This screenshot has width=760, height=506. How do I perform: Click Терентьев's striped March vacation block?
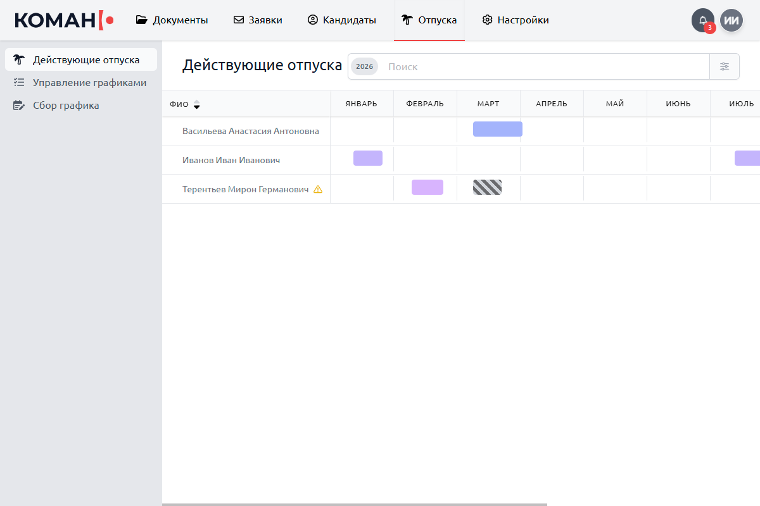click(x=487, y=187)
